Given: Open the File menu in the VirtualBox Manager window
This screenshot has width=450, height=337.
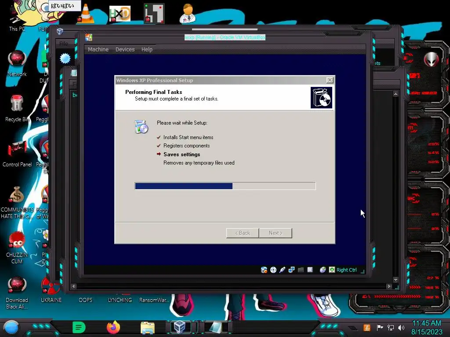Looking at the screenshot, I should [x=64, y=43].
